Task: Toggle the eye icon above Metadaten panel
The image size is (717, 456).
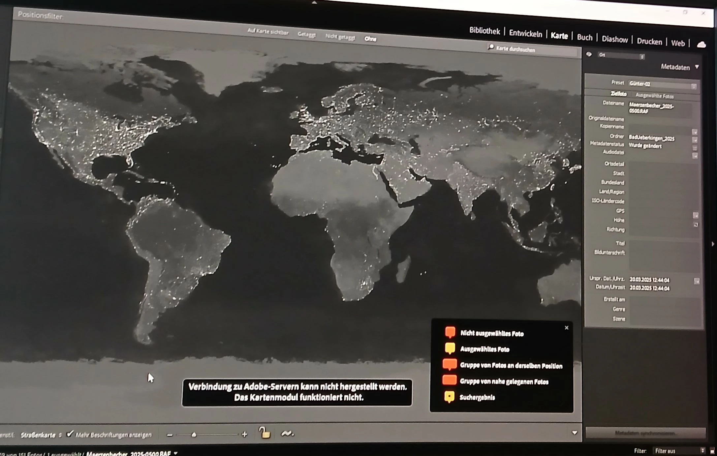Action: coord(589,54)
